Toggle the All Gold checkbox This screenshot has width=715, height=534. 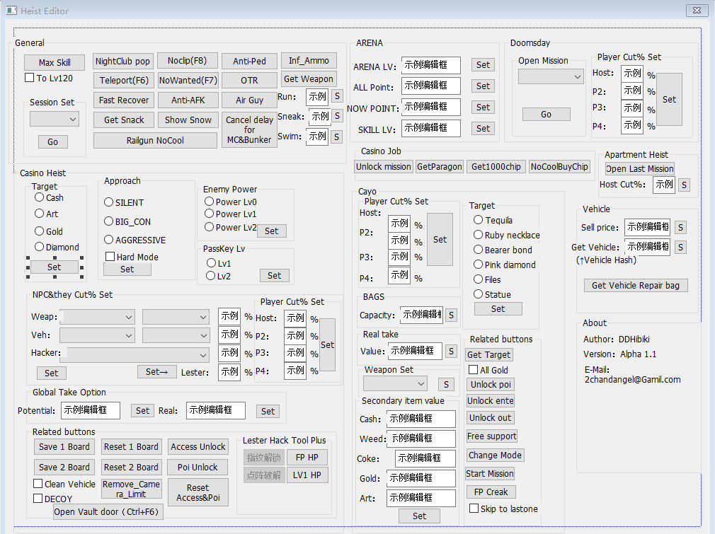pos(474,370)
